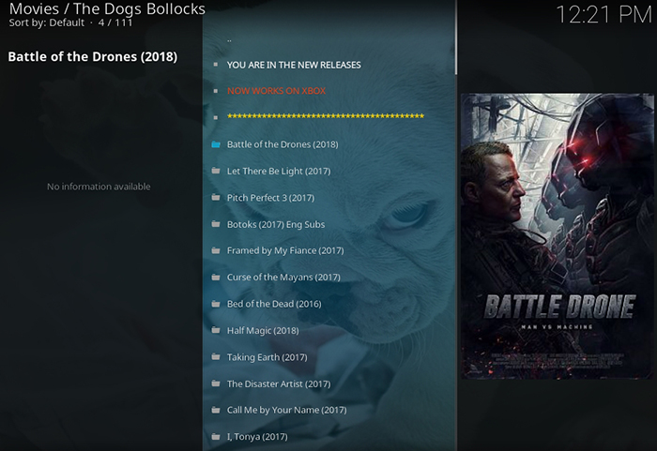Click folder icon beside Framed by My Fiance
The width and height of the screenshot is (657, 451).
click(x=216, y=250)
